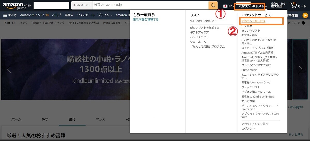The width and height of the screenshot is (310, 141).
Task: Click もっと見る link
Action: click(x=296, y=135)
